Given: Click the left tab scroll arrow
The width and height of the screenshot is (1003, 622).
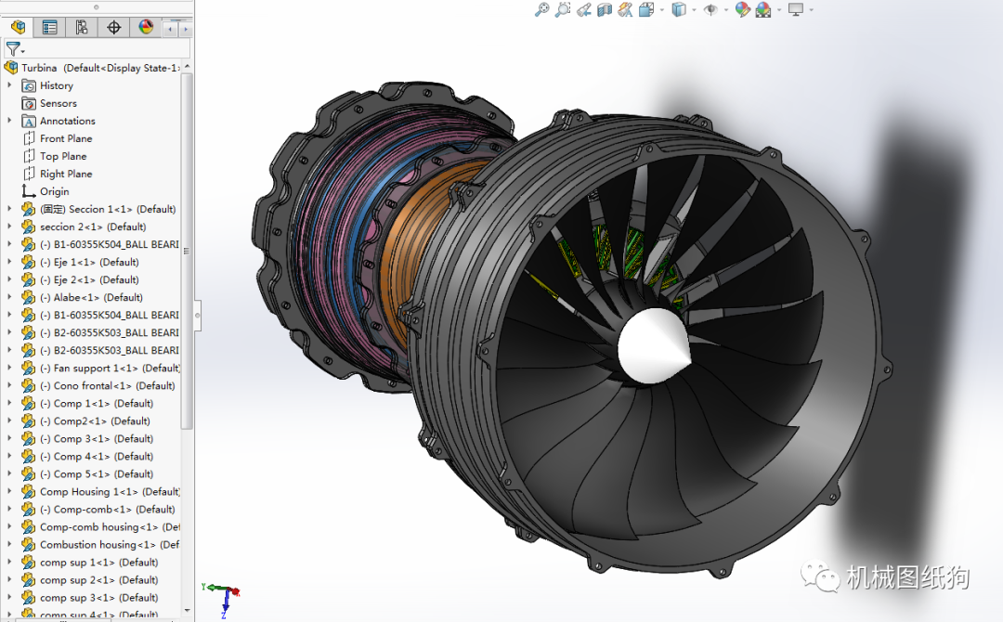Looking at the screenshot, I should tap(170, 29).
